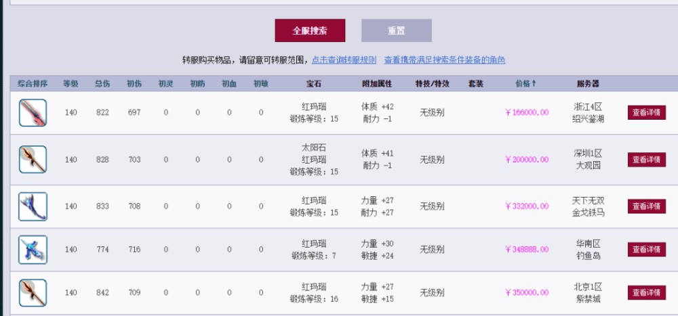Sort the list by 初敏 header

click(261, 84)
